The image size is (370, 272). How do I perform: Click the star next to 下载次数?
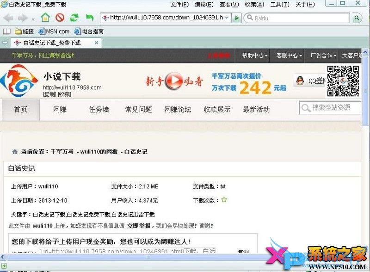tap(224, 200)
